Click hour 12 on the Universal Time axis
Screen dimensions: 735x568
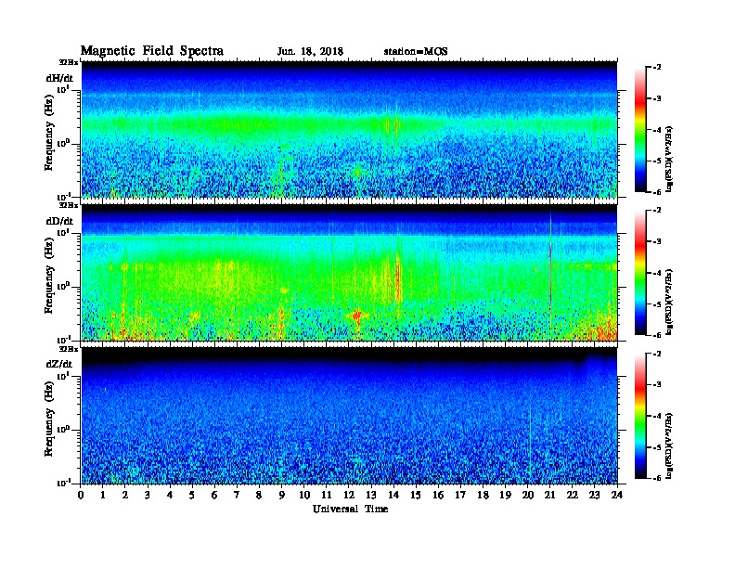pyautogui.click(x=349, y=495)
